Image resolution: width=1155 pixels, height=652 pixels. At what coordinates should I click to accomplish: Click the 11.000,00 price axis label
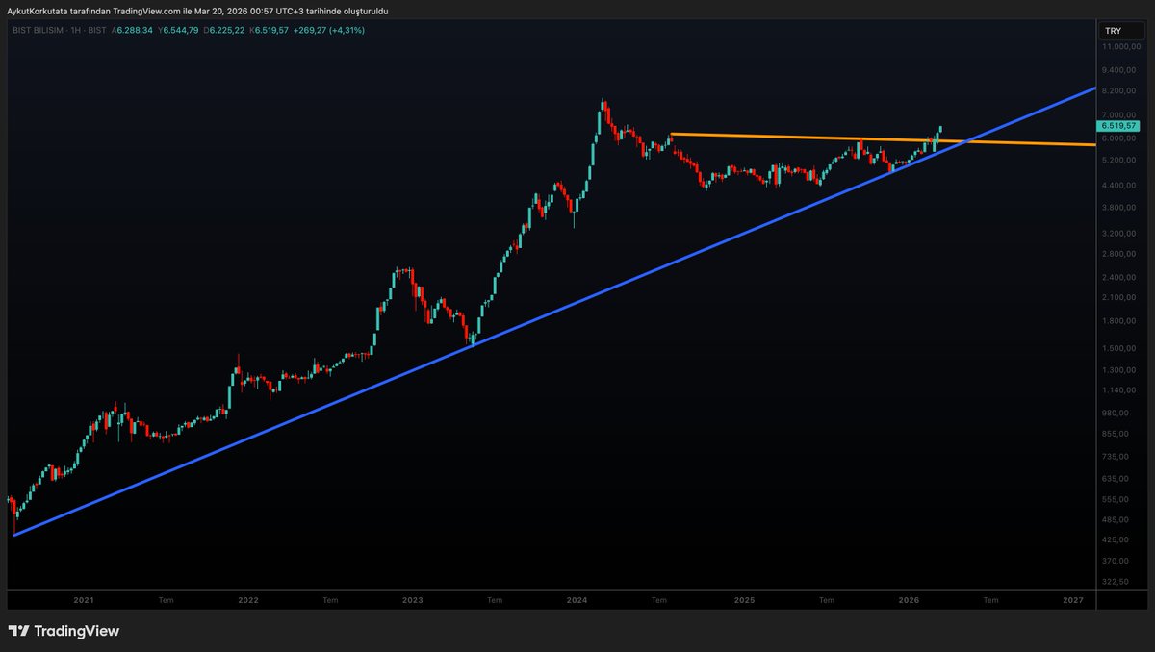tap(1122, 46)
